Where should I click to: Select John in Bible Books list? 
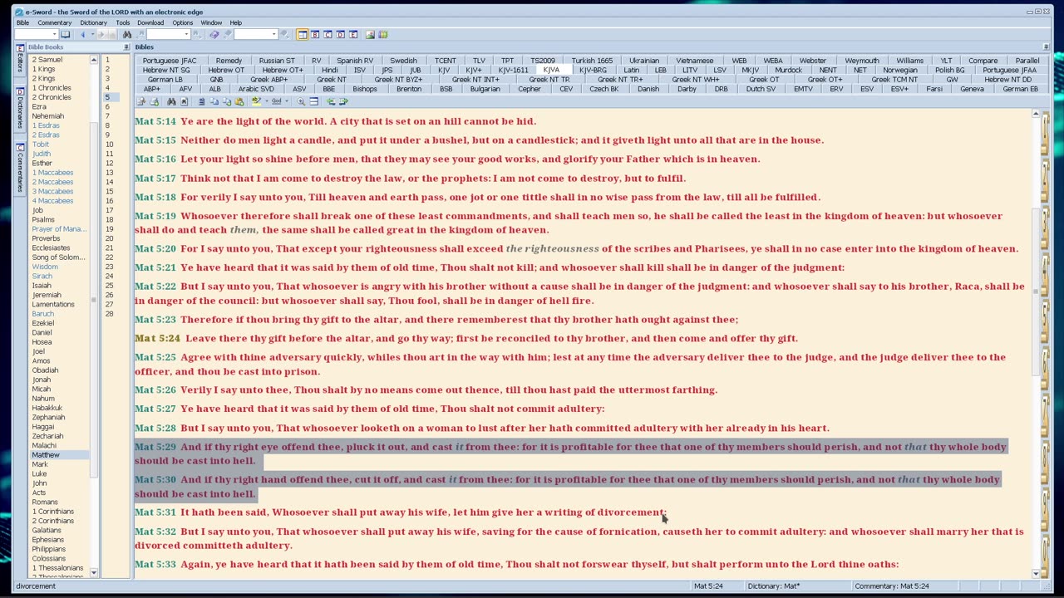(x=39, y=483)
